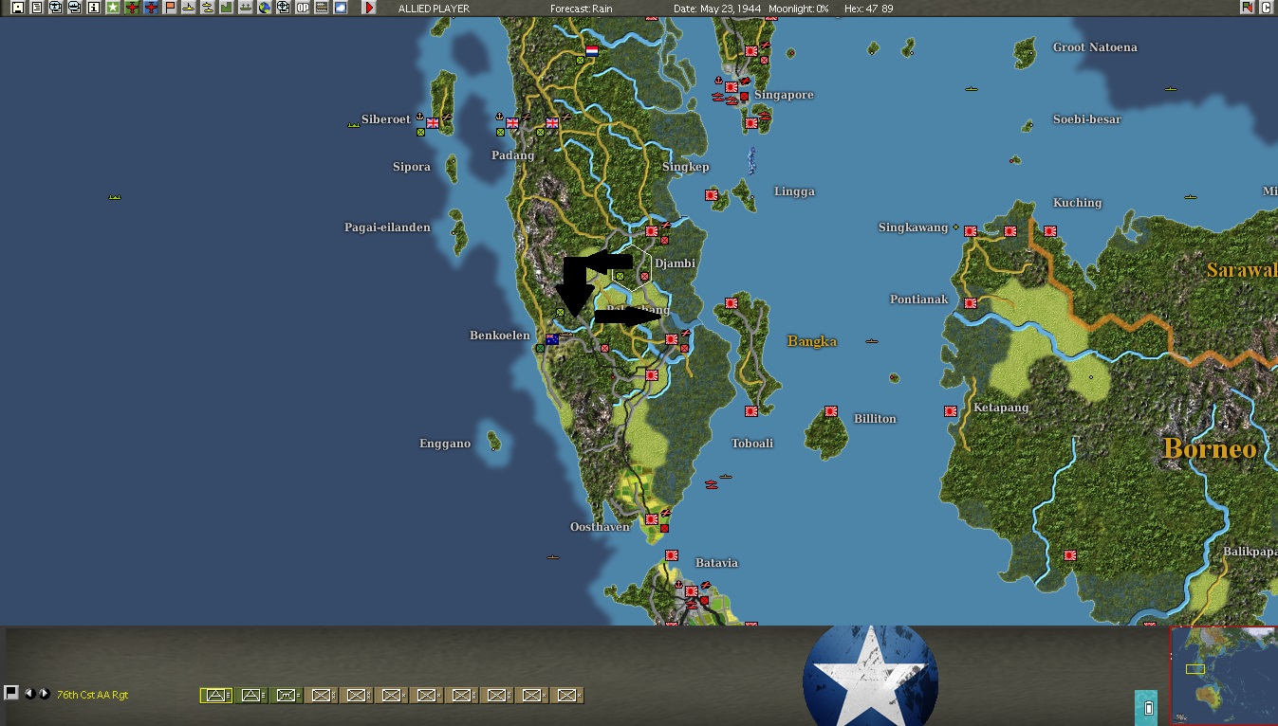Click the red arrow end-turn icon

370,8
